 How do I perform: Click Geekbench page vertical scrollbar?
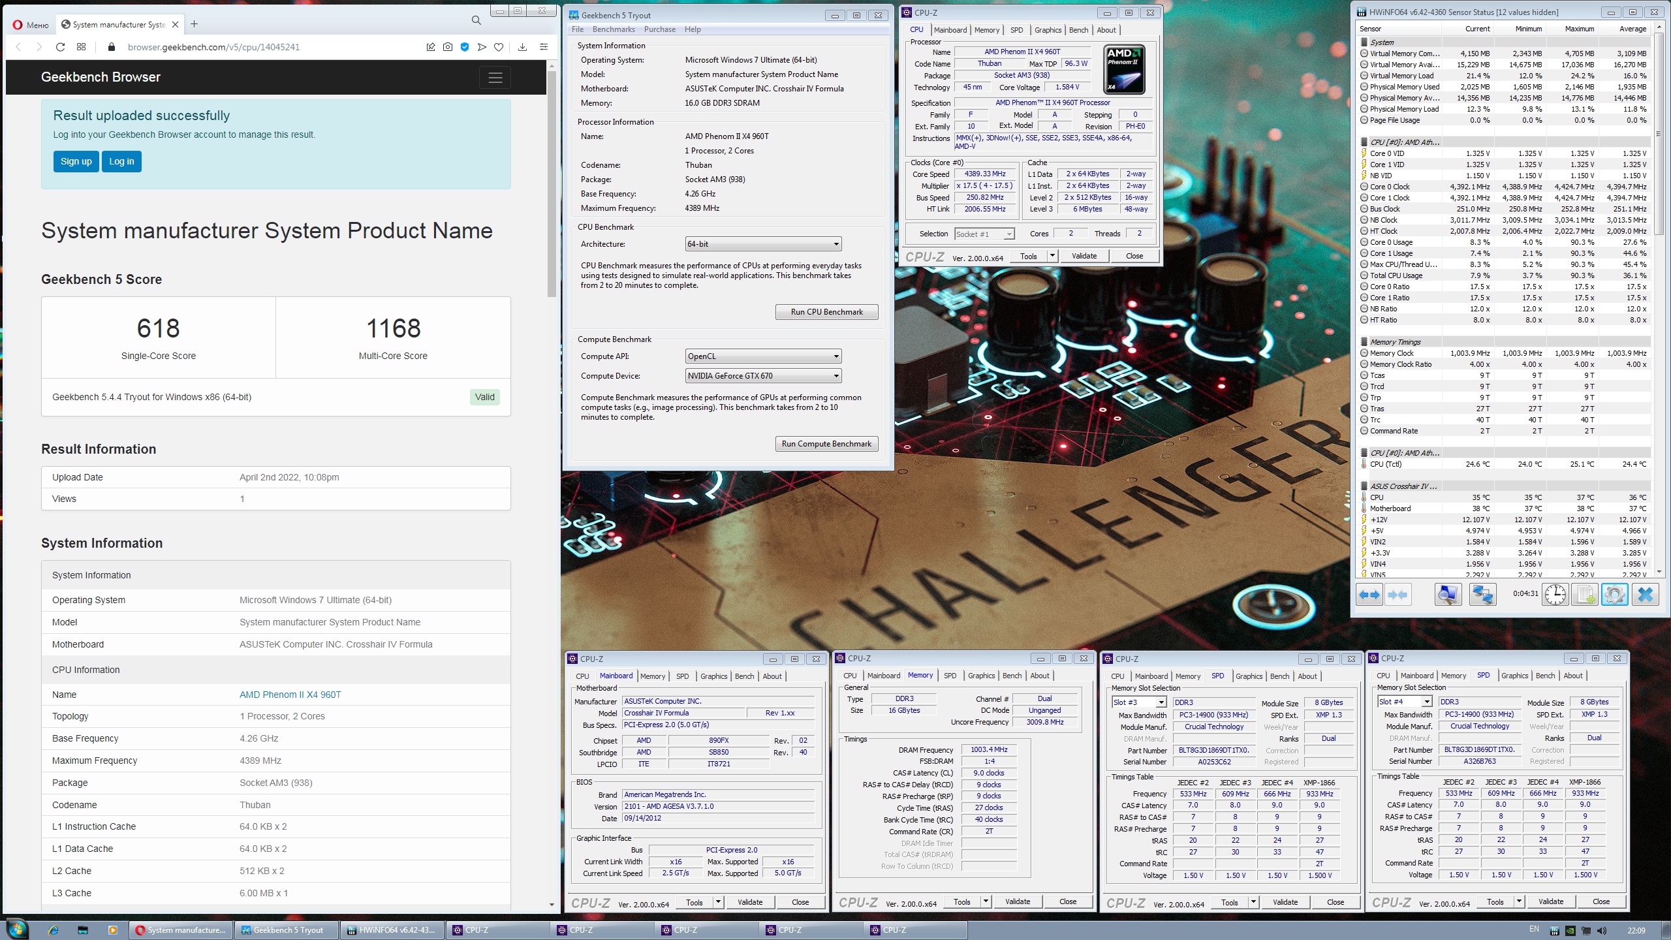(x=552, y=183)
